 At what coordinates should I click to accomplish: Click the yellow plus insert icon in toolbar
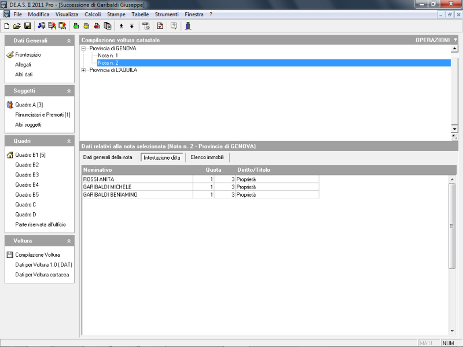point(86,26)
